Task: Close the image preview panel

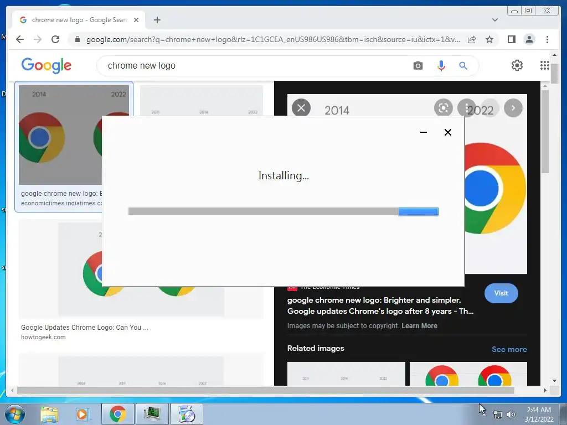Action: pos(301,108)
